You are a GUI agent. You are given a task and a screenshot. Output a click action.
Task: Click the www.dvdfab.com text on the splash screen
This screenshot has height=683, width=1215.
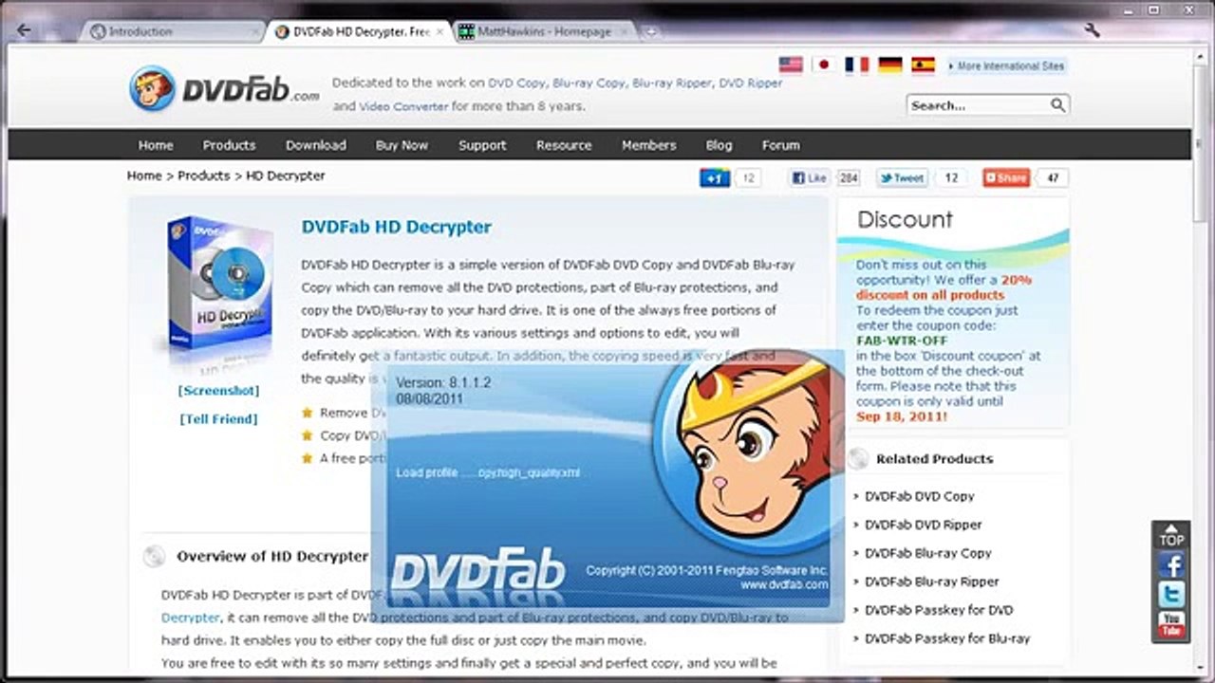(x=784, y=585)
